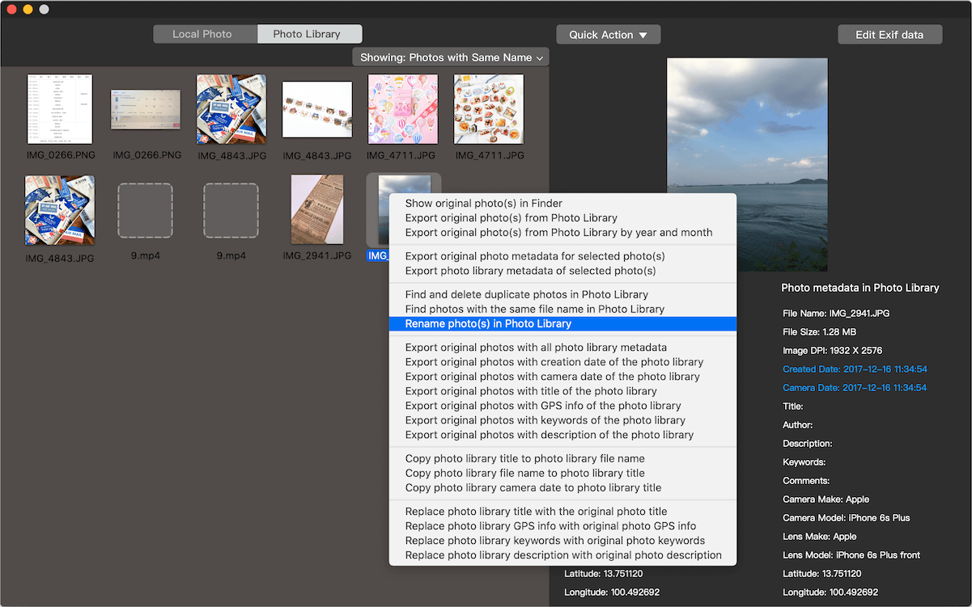Viewport: 972px width, 607px height.
Task: Choose Find and delete duplicate photos
Action: 562,295
